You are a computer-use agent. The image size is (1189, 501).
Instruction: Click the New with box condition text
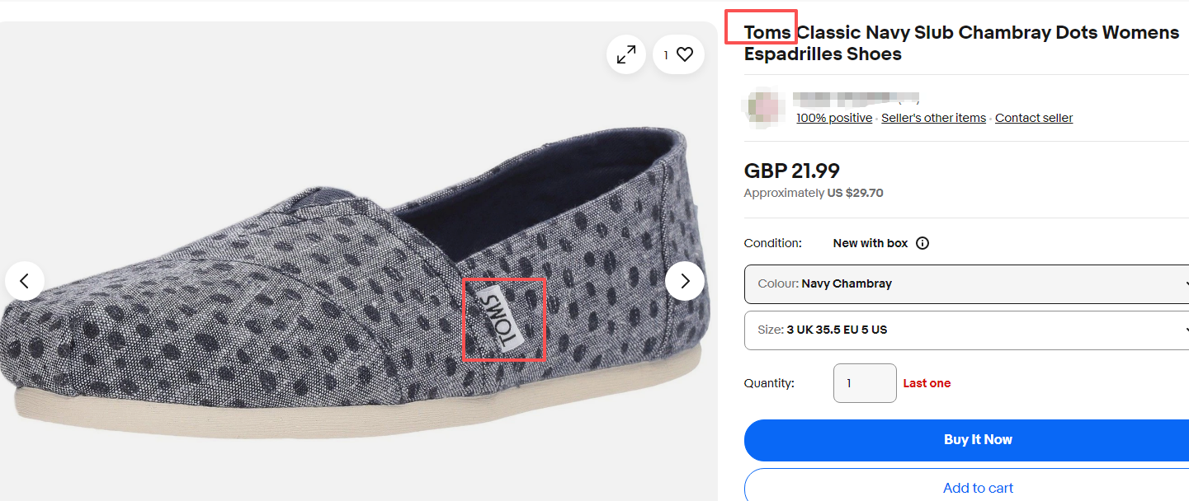pyautogui.click(x=870, y=243)
